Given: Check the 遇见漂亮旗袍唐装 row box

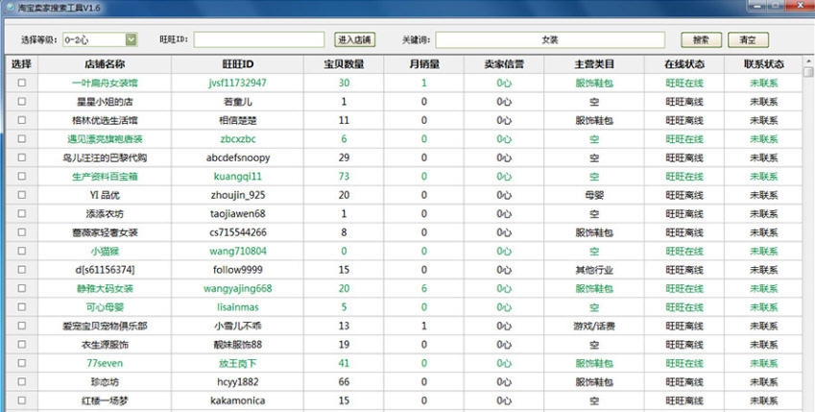Looking at the screenshot, I should click(x=21, y=139).
